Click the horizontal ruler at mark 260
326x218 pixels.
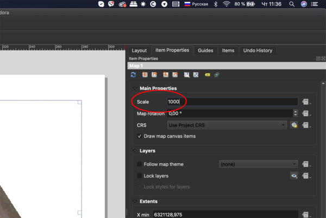coord(59,47)
